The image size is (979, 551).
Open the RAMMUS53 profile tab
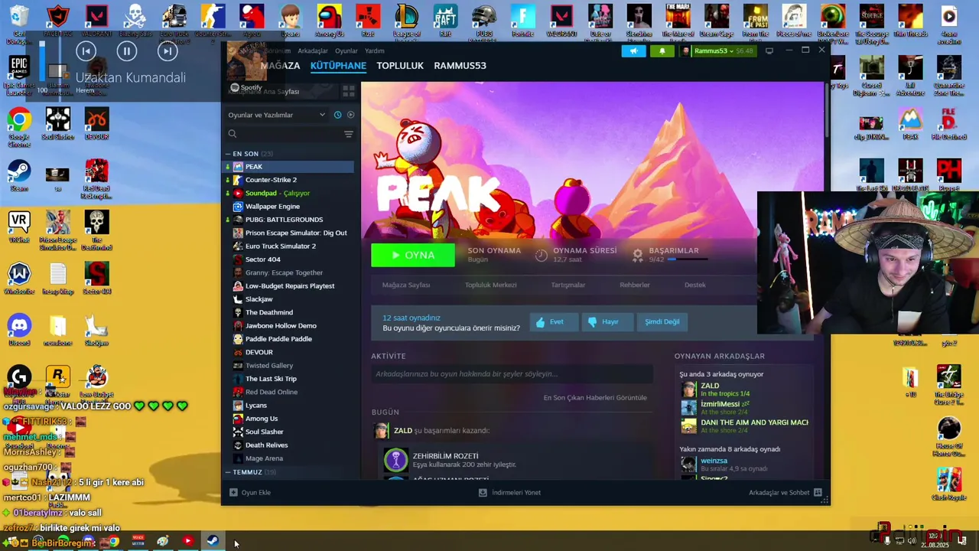[460, 66]
